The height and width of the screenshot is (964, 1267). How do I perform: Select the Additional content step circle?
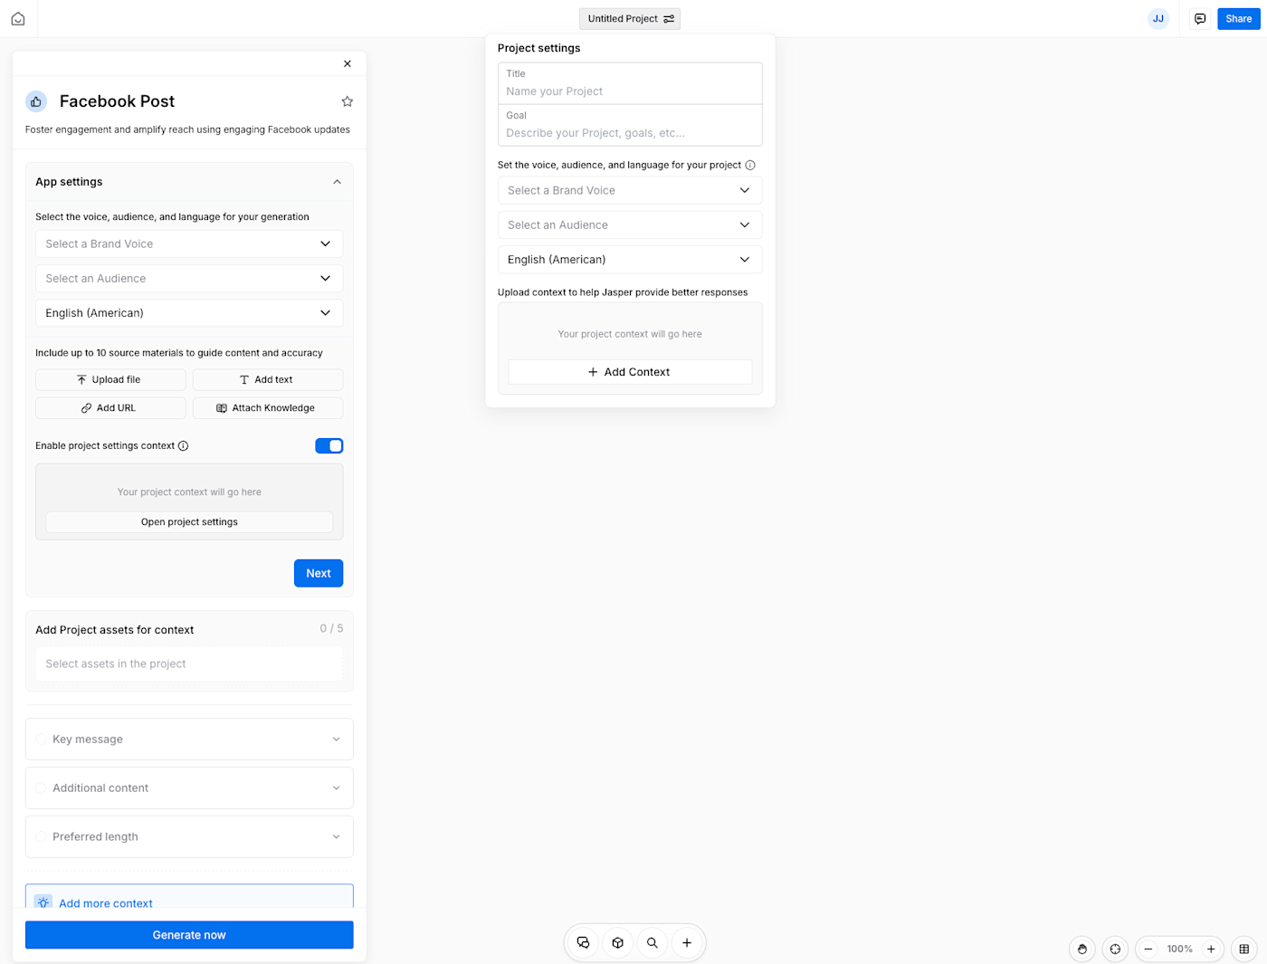pyautogui.click(x=41, y=788)
